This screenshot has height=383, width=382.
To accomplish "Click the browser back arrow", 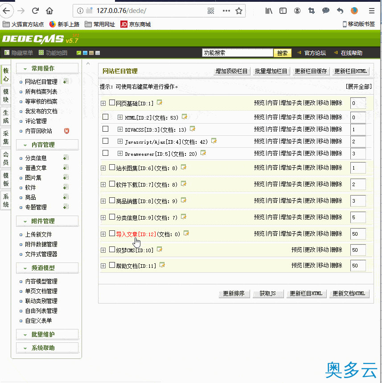I will pos(7,11).
